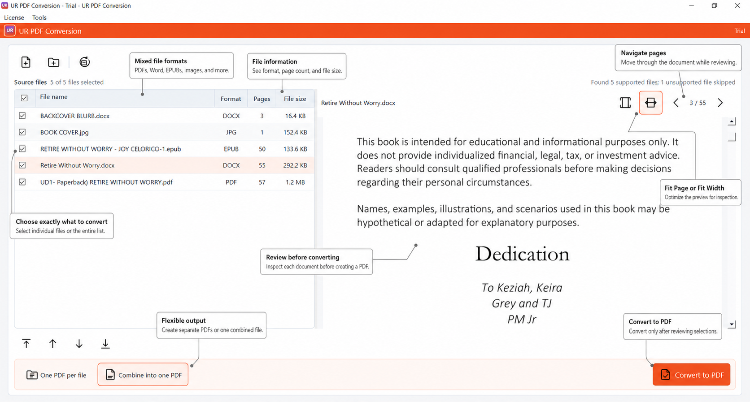This screenshot has width=750, height=402.
Task: Click preview scrollbar down arrow
Action: [732, 324]
